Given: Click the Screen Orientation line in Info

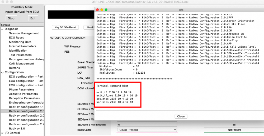Looking at the screenshot, I should [x=176, y=21].
